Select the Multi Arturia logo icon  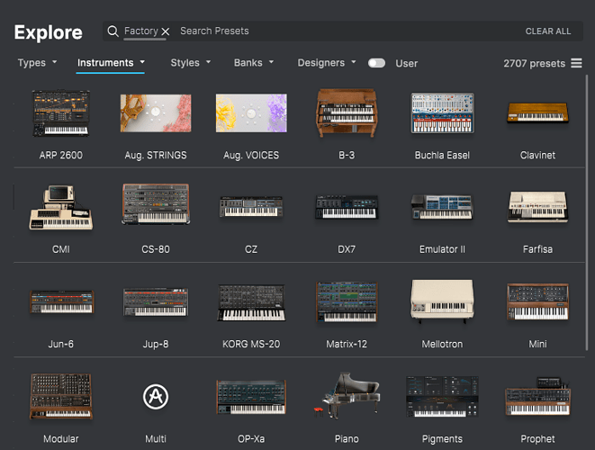[156, 396]
